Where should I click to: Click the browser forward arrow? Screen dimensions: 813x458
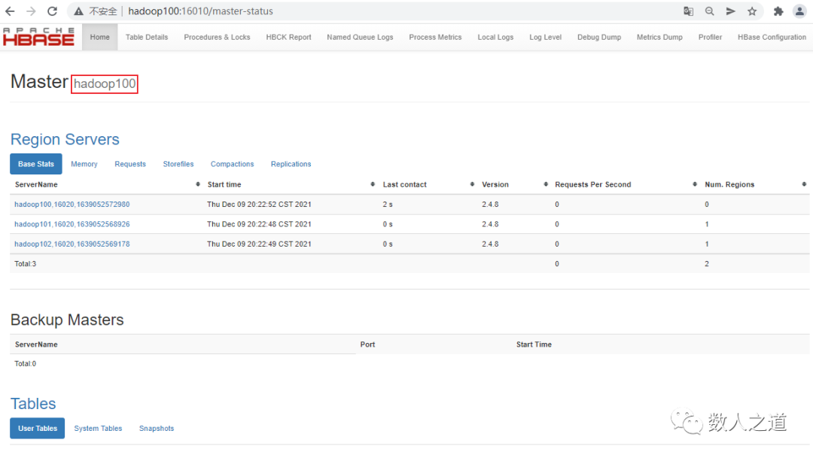click(31, 11)
